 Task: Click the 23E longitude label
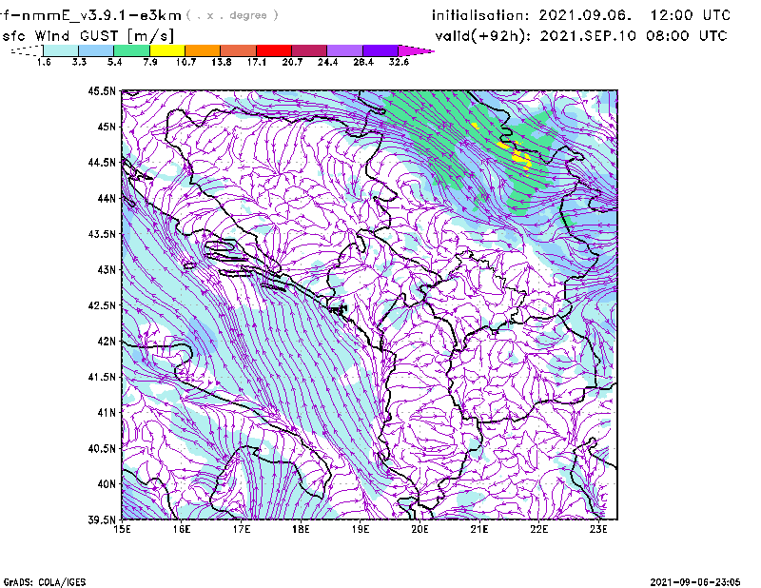[598, 529]
